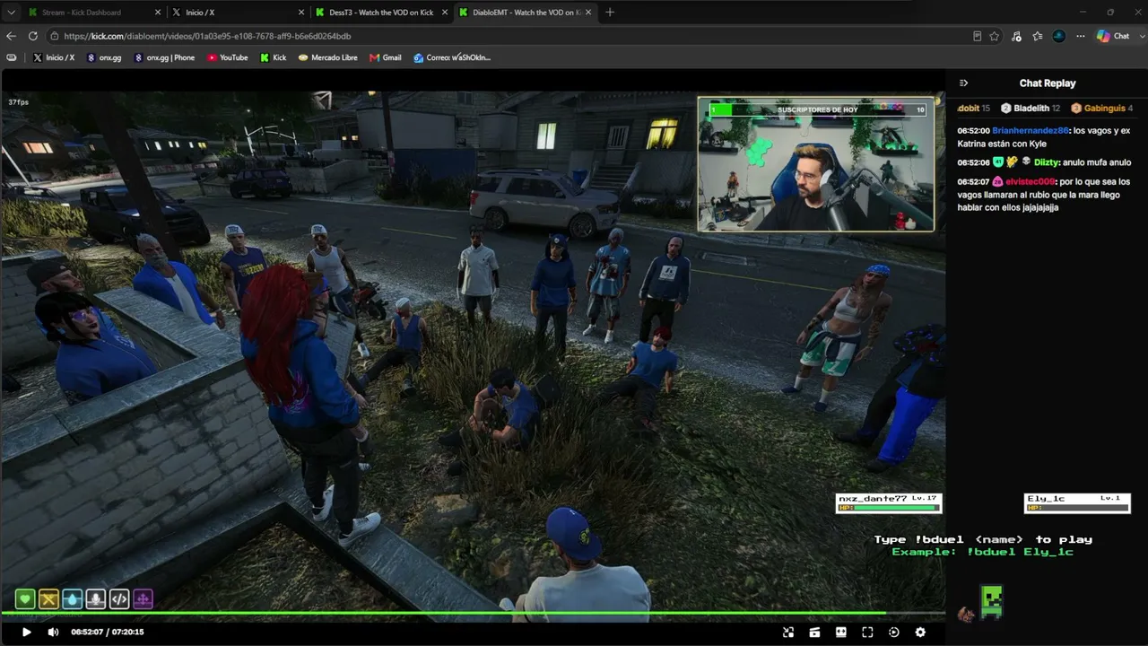
Task: Click the Chat Replay heading
Action: [1048, 83]
